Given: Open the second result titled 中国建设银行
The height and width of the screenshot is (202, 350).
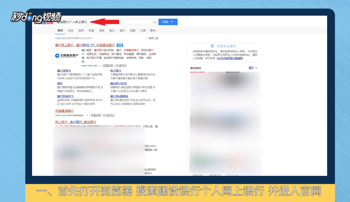Looking at the screenshot, I should (x=64, y=111).
